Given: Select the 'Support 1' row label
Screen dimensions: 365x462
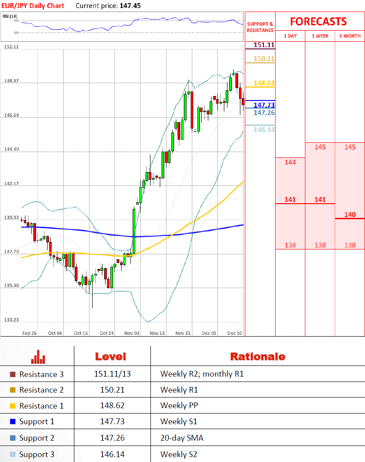Looking at the screenshot, I should [x=37, y=422].
